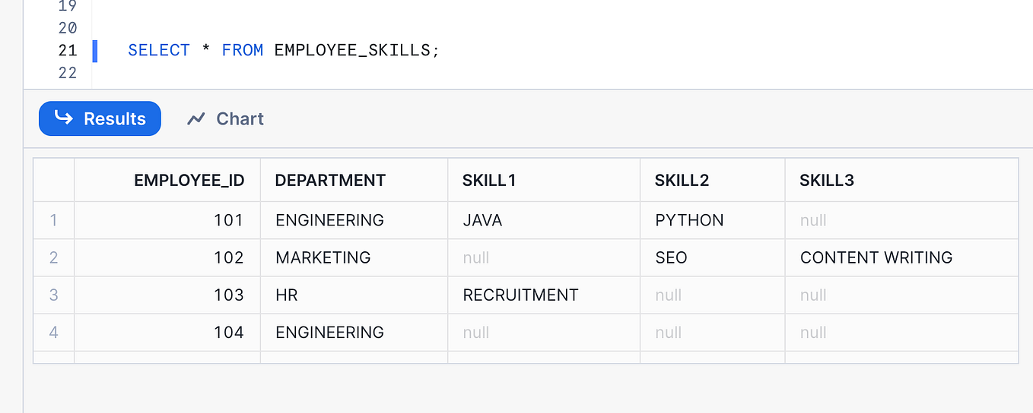Screen dimensions: 1033x413
Task: Click line number 21 in editor gutter
Action: [68, 50]
